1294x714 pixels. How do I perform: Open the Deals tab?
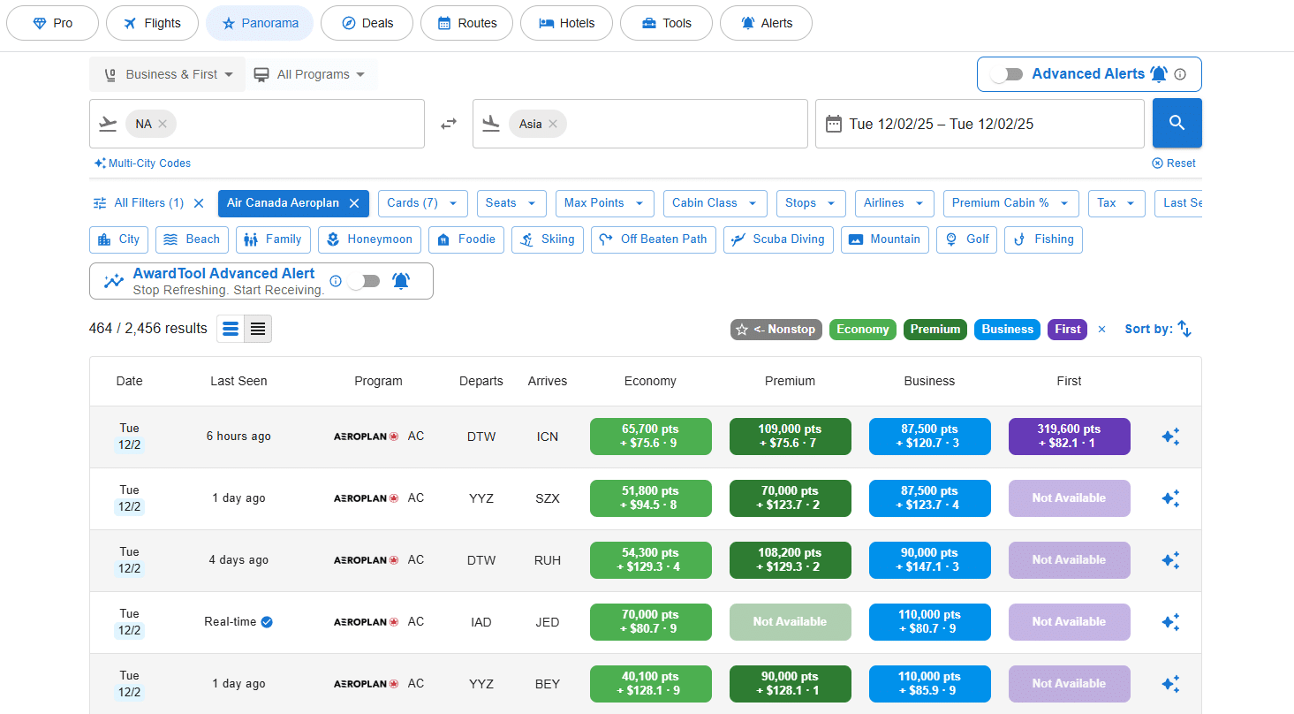(367, 23)
